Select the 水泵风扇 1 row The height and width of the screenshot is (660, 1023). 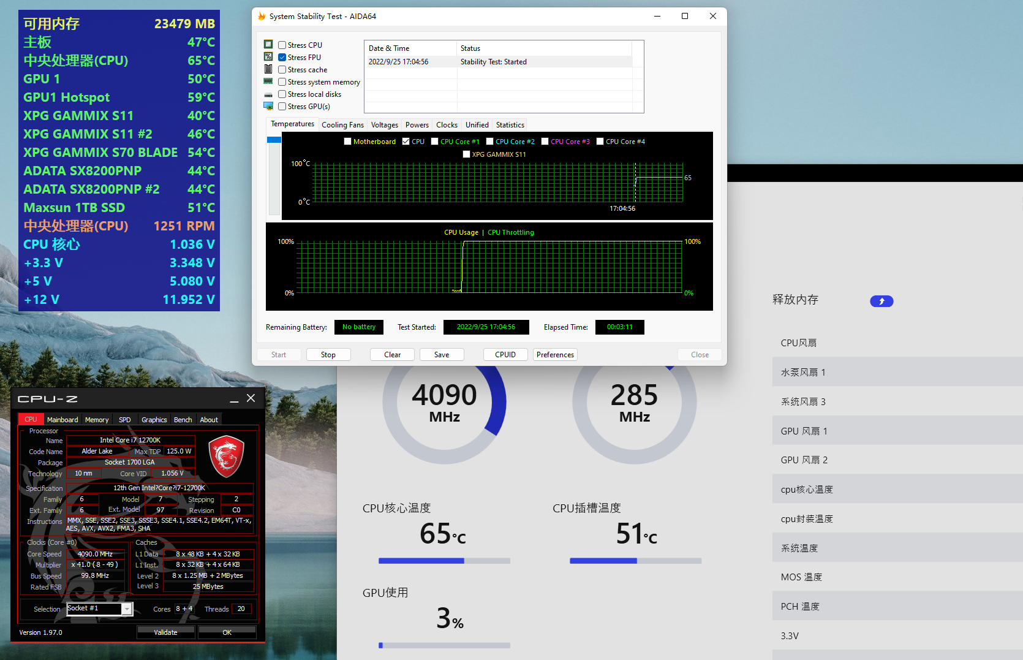(x=897, y=372)
